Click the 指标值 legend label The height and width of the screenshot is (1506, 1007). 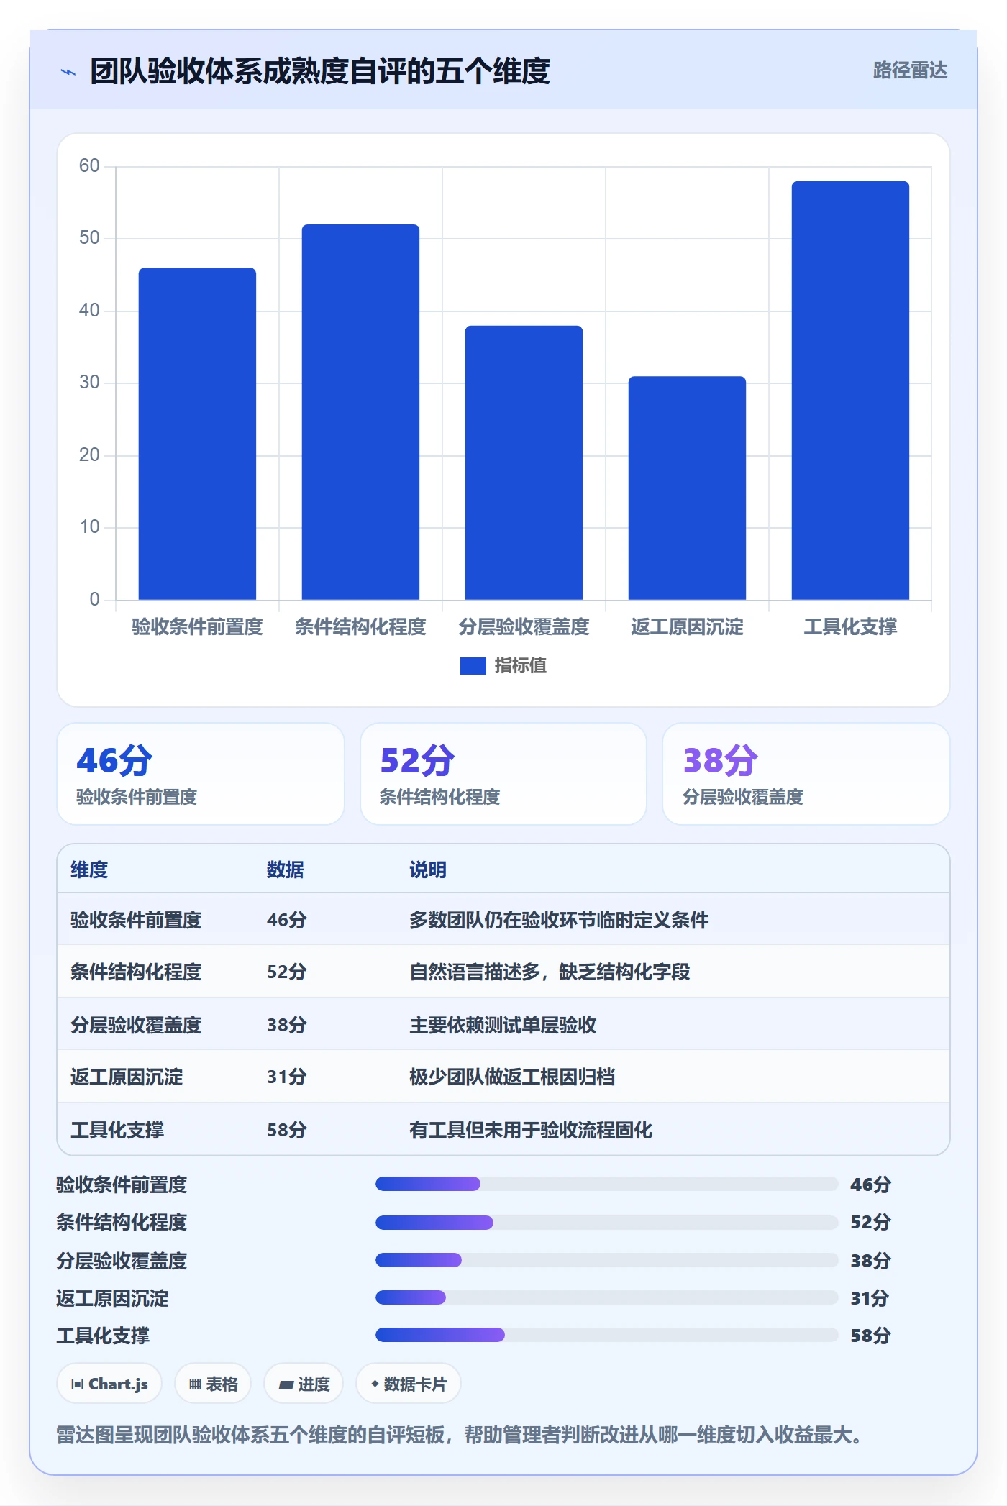point(520,666)
